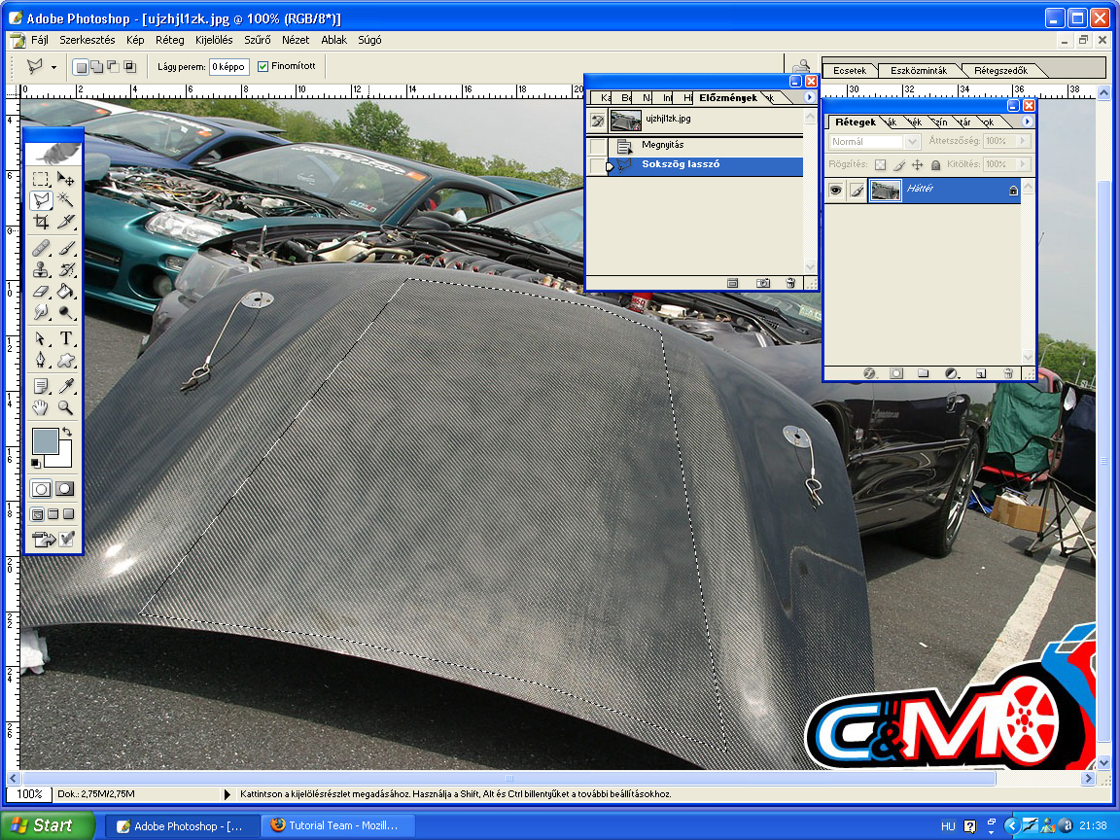Open the Szűrő menu
Screen dimensions: 1120x840
pos(258,41)
